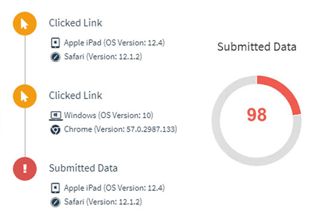Click the iPad device icon under Clicked Link
This screenshot has height=219, width=329.
point(56,43)
